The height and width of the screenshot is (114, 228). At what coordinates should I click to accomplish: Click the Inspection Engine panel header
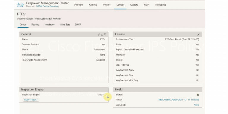click(64, 89)
